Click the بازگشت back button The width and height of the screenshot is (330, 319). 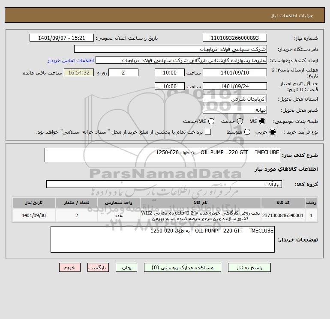[98, 268]
